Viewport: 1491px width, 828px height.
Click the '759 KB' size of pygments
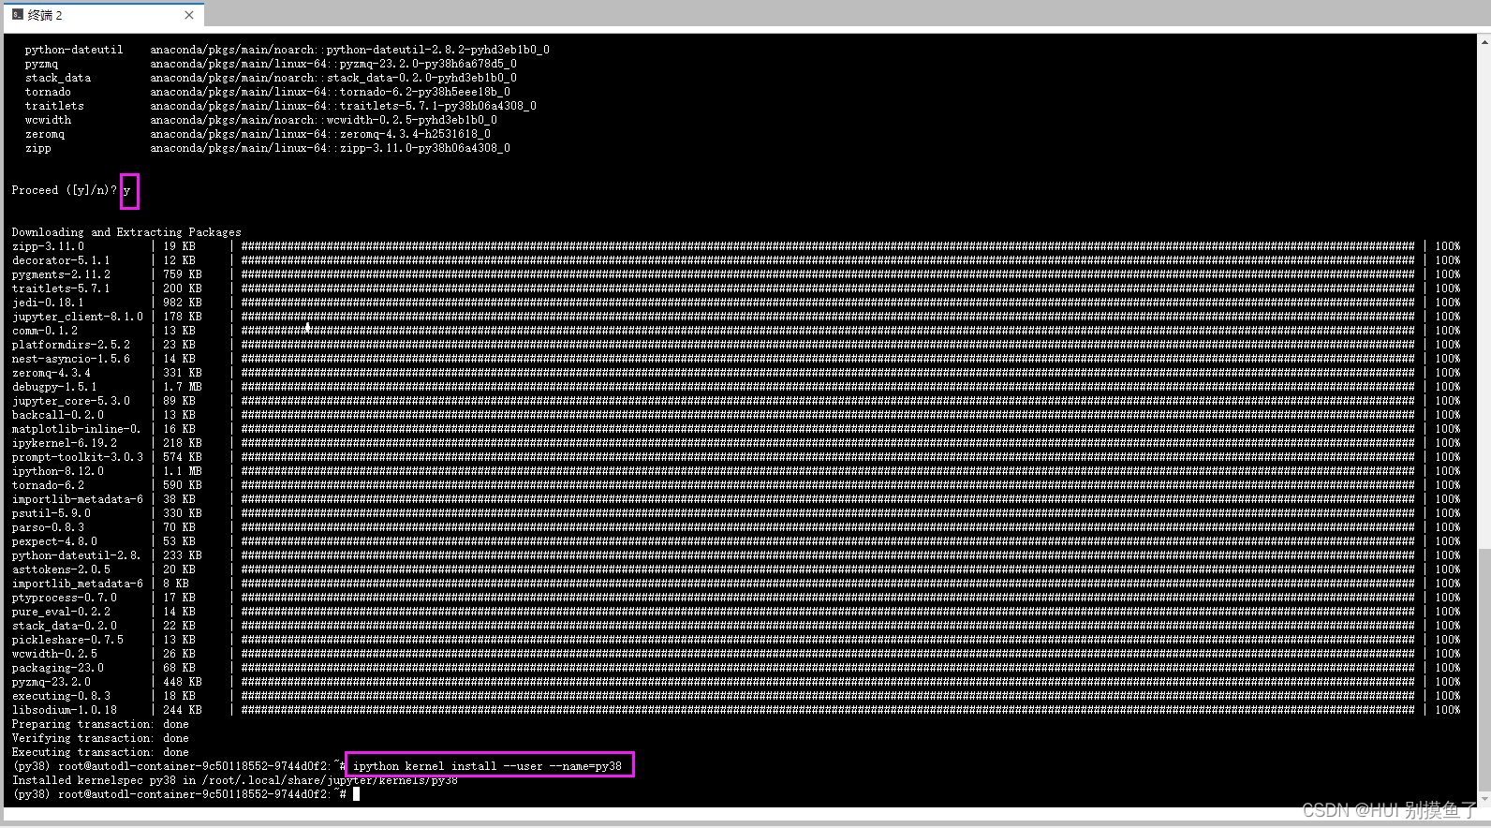click(183, 274)
